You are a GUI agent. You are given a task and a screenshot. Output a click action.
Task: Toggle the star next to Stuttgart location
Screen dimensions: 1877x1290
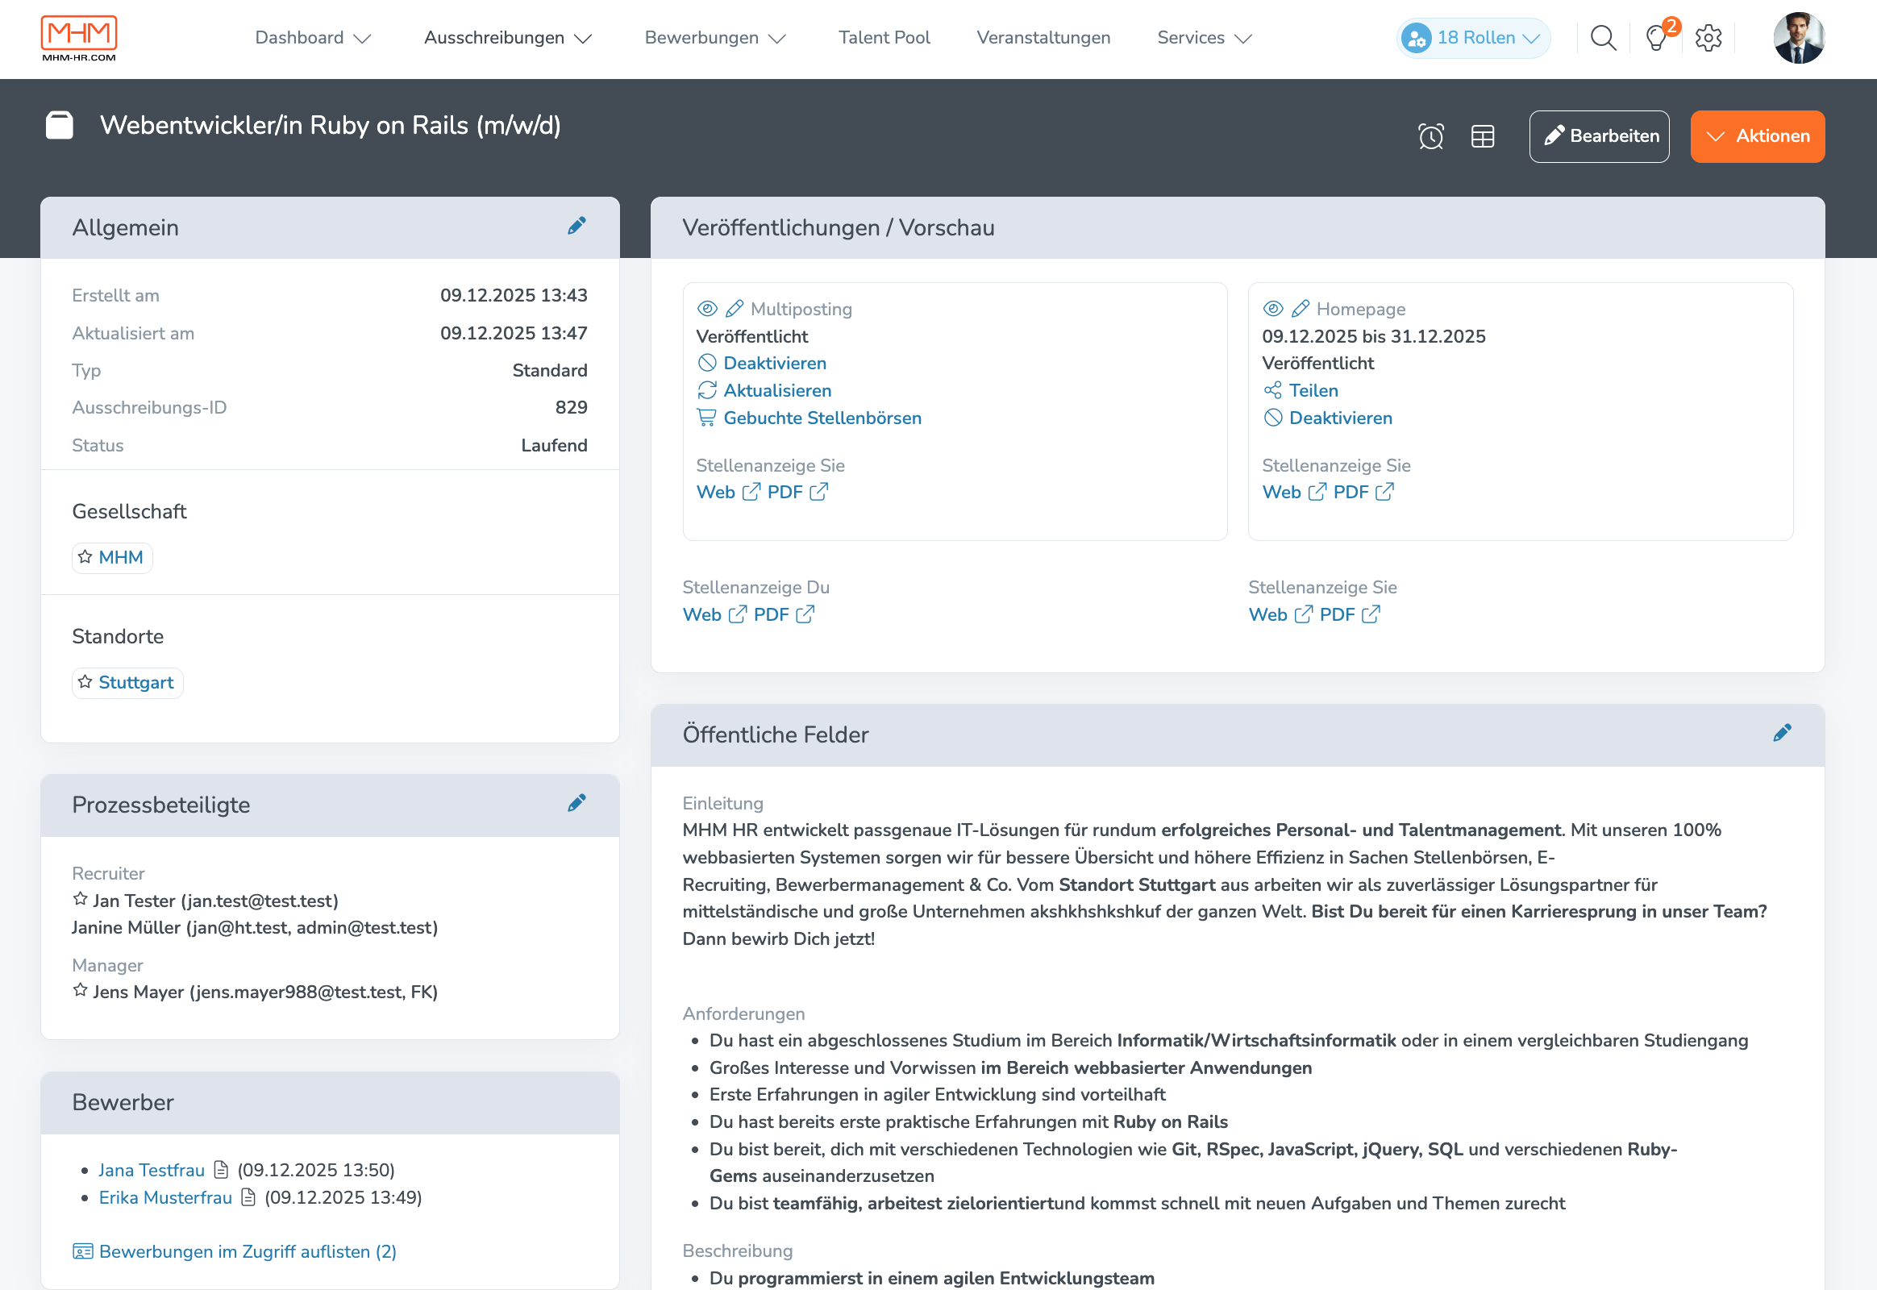coord(85,681)
